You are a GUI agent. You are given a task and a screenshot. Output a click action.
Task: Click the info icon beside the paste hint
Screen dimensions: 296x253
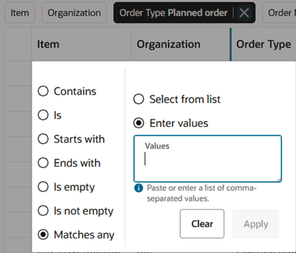[138, 188]
